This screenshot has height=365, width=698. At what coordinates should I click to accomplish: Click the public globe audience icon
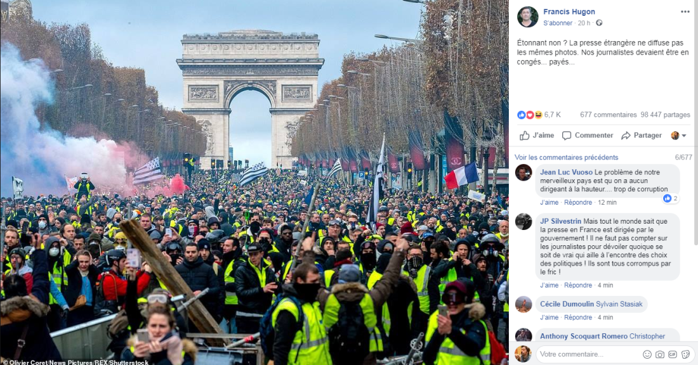(599, 23)
